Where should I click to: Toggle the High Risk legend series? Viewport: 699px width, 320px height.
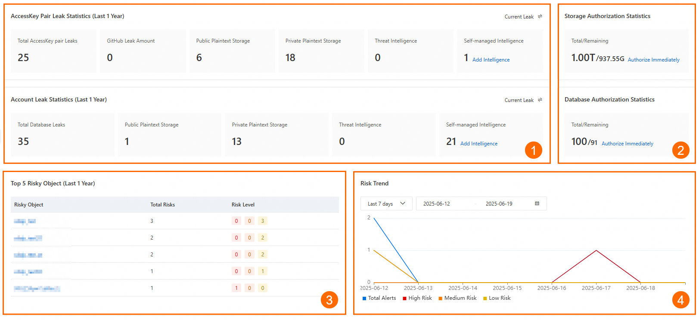(417, 298)
